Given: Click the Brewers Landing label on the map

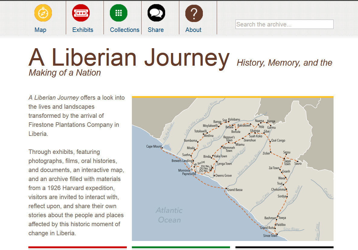Looking at the screenshot, I should point(182,161).
